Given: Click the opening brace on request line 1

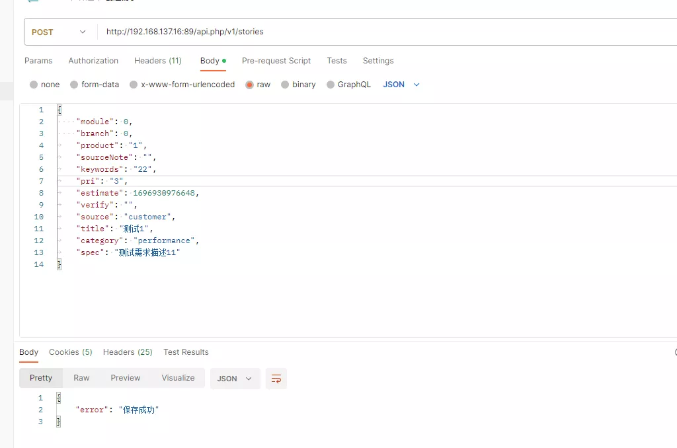Looking at the screenshot, I should tap(59, 110).
